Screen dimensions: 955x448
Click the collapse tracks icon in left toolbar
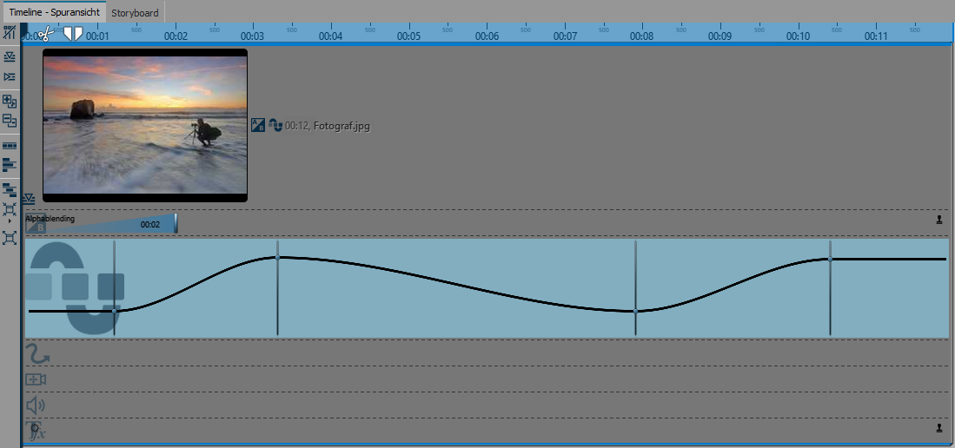coord(10,56)
